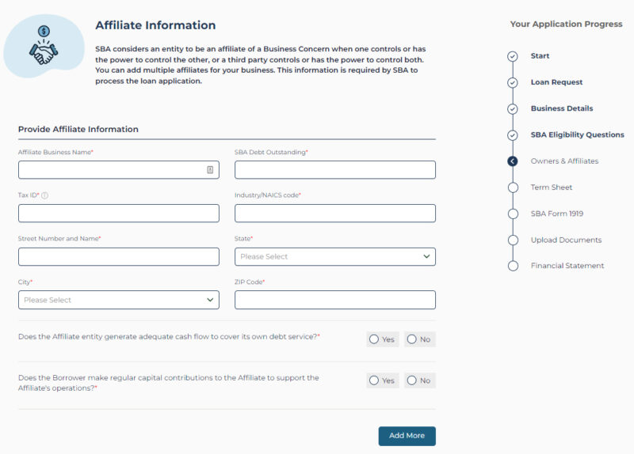Open the City dropdown
Screen dimensions: 634x454
pyautogui.click(x=119, y=300)
